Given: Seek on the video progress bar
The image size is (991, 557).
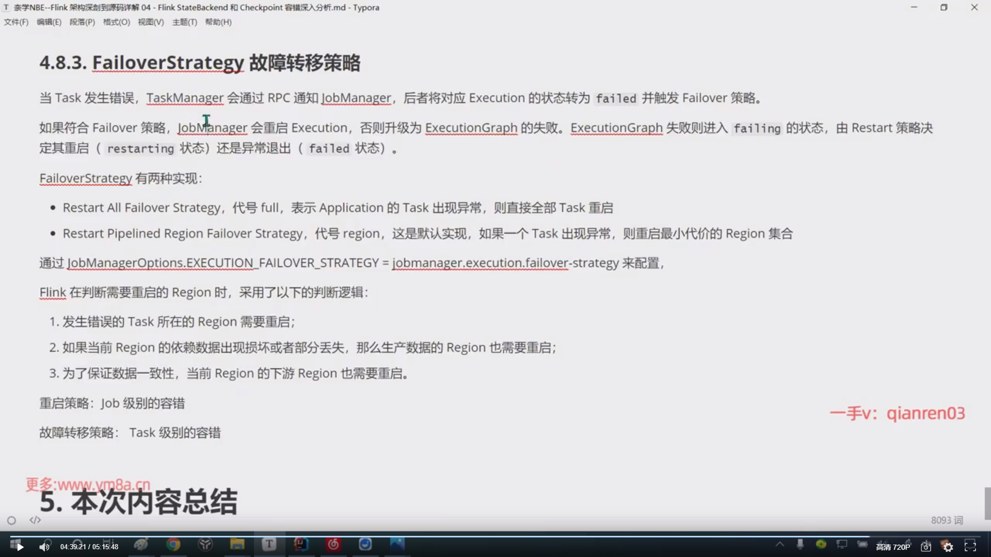Looking at the screenshot, I should click(x=495, y=536).
